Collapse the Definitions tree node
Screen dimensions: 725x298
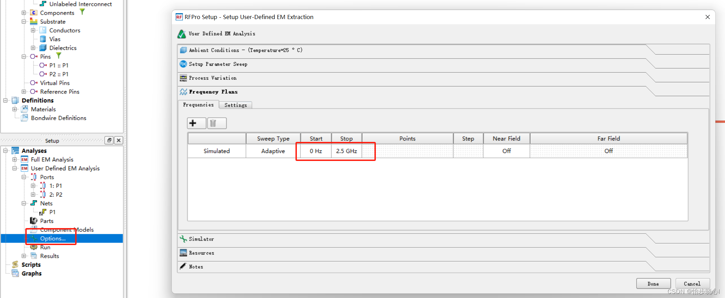point(6,100)
